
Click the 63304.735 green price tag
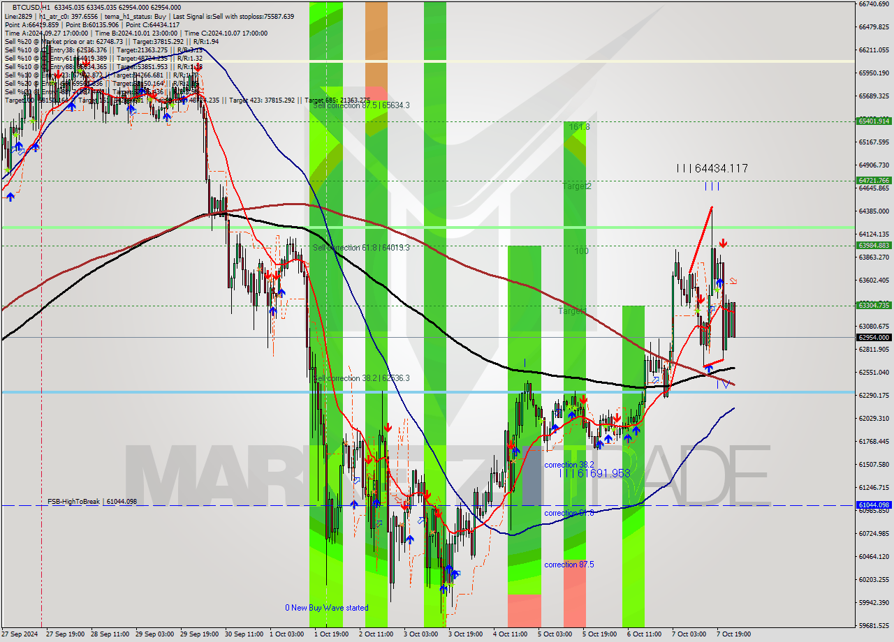coord(874,305)
